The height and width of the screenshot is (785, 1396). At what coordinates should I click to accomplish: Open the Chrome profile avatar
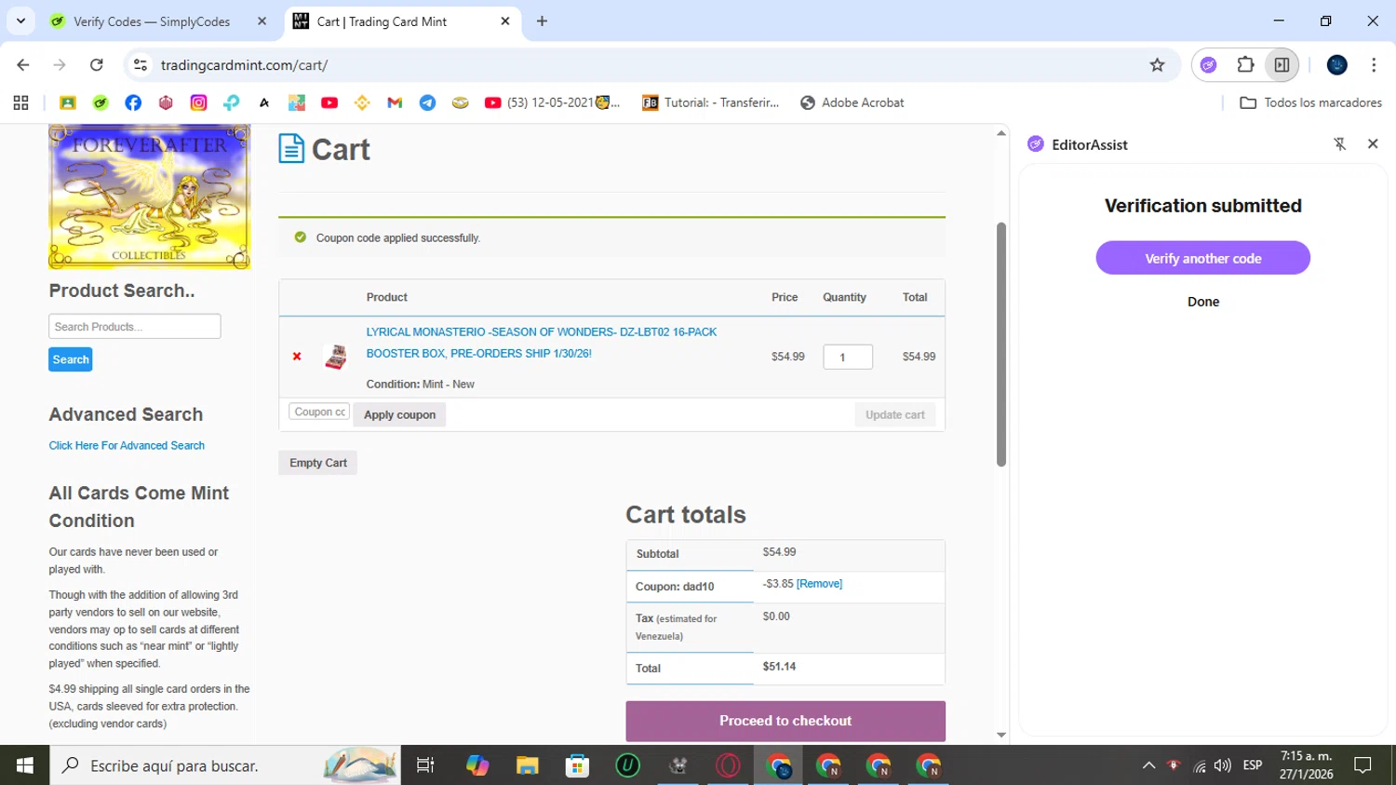[1337, 65]
